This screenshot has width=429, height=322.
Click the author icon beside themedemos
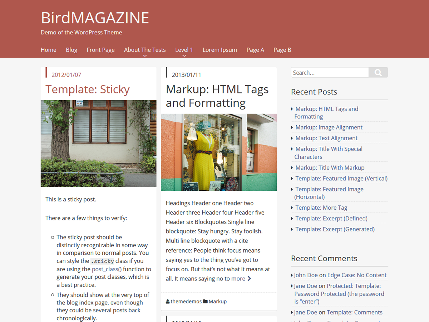[167, 301]
